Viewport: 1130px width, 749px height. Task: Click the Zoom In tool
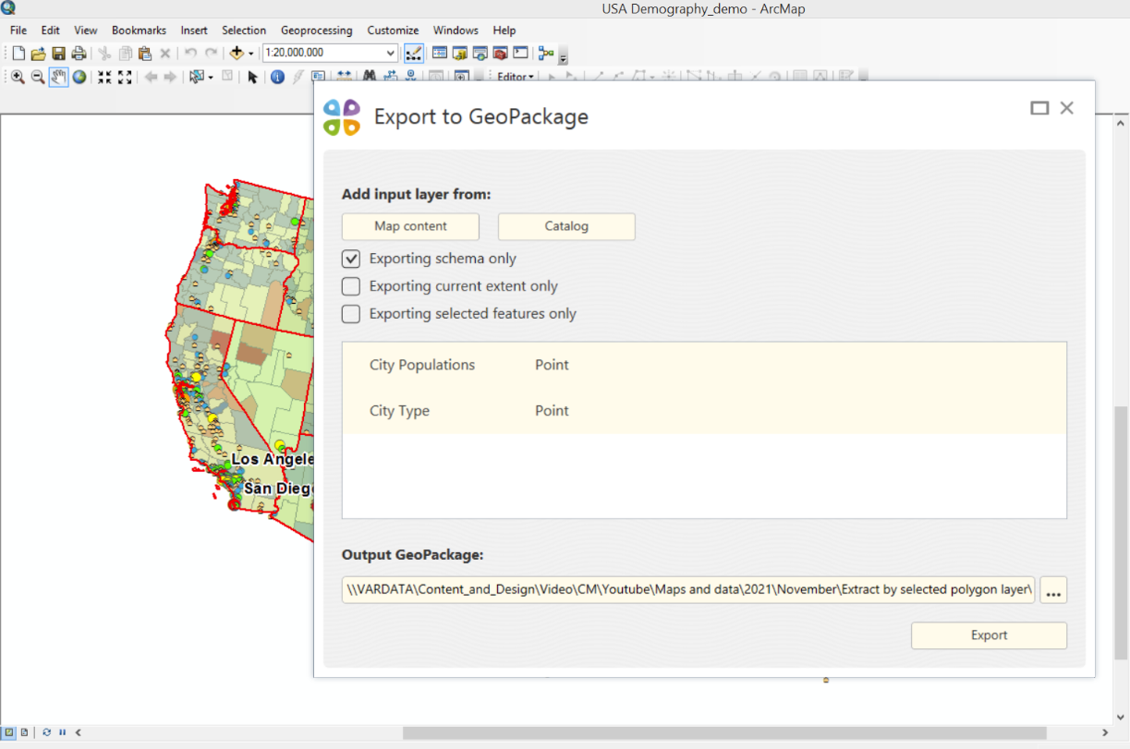pos(18,78)
